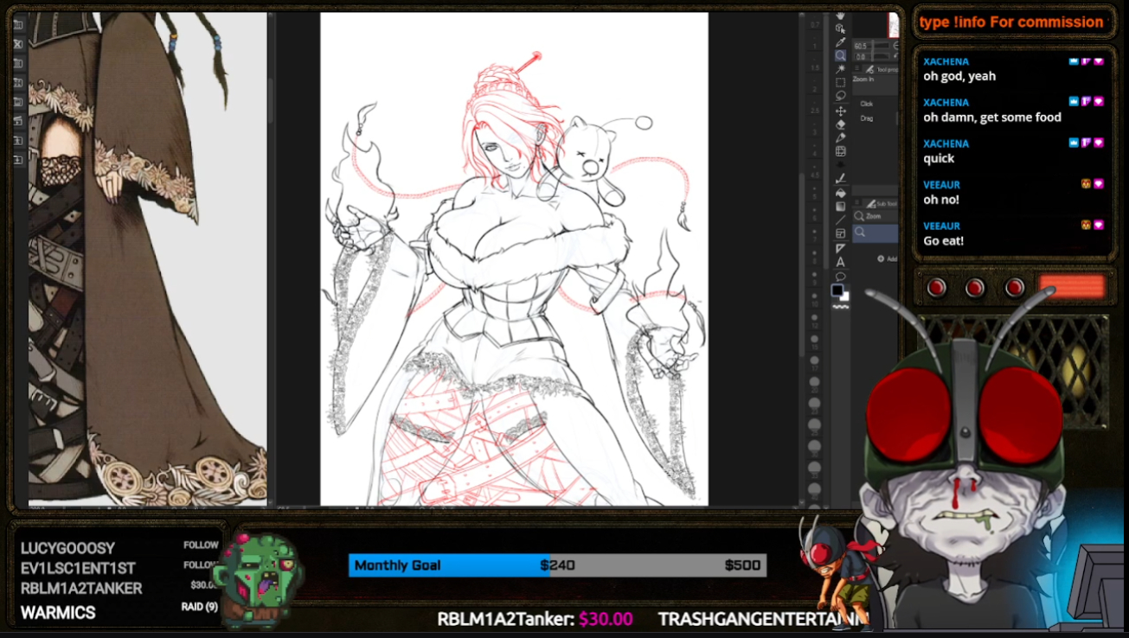Select the Text tool
Viewport: 1129px width, 638px height.
(x=840, y=262)
